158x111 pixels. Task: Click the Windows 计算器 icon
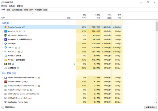tap(6, 56)
